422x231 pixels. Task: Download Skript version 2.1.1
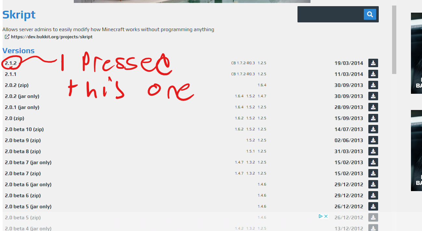(x=373, y=74)
